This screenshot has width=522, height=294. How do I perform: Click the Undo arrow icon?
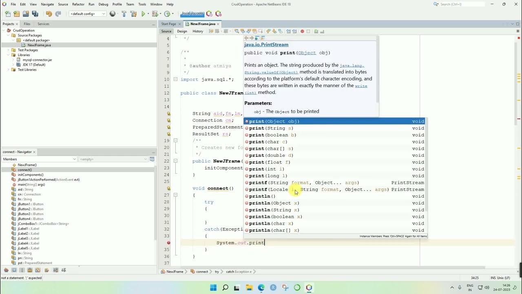49,13
